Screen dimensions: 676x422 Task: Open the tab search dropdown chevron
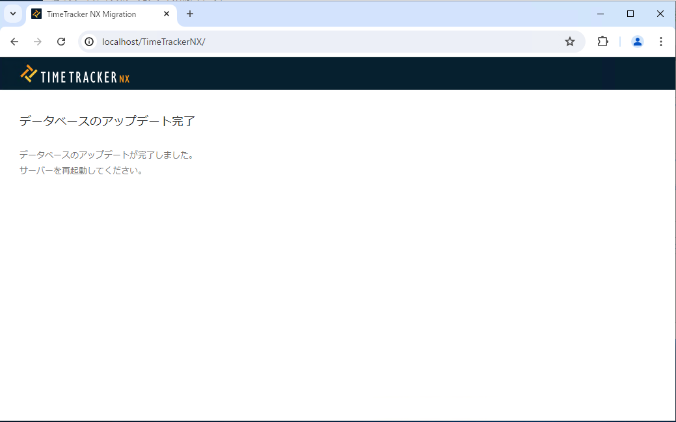(x=13, y=14)
